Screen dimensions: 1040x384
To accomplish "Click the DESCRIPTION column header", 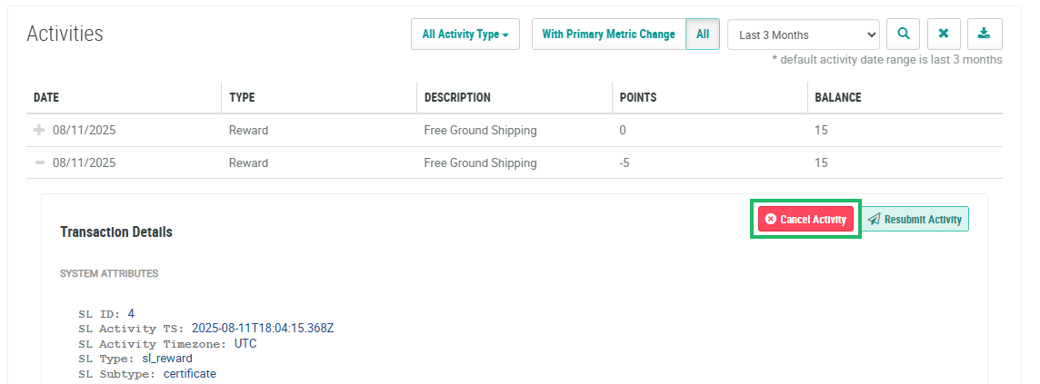I will tap(457, 97).
